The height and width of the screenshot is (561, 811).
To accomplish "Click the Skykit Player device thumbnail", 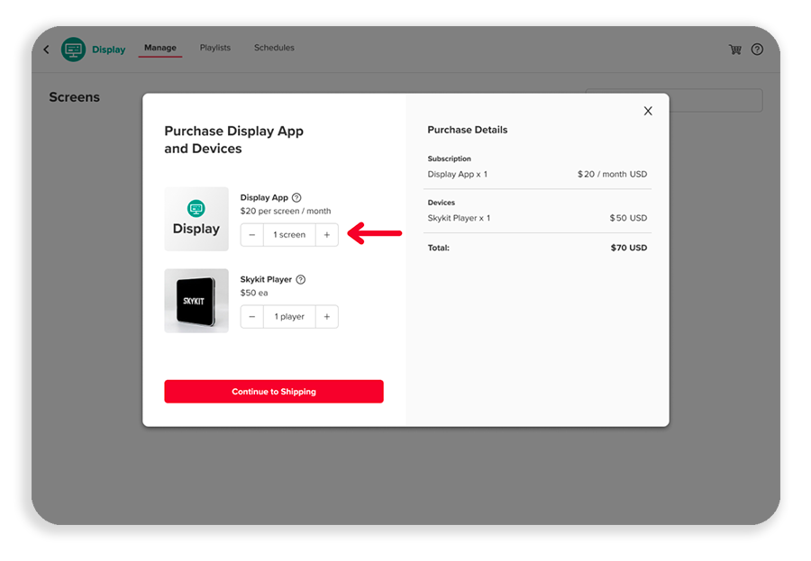I will (x=196, y=301).
